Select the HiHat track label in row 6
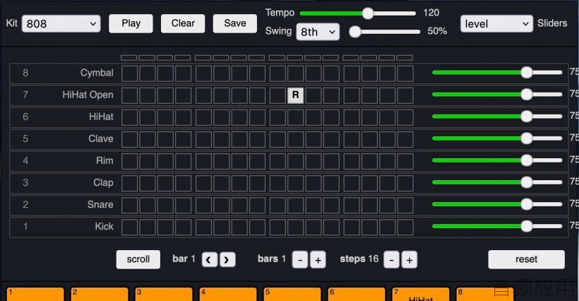579x301 pixels. 101,117
